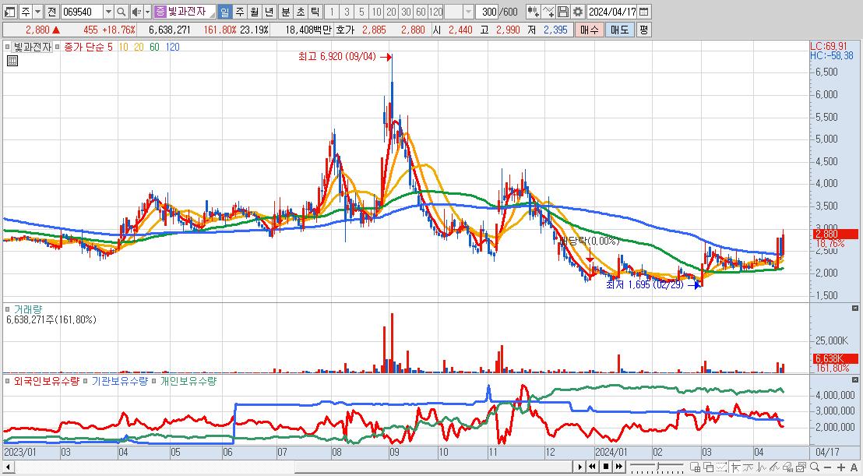The height and width of the screenshot is (476, 863).
Task: Click 기관보유수량 legend label
Action: point(119,382)
